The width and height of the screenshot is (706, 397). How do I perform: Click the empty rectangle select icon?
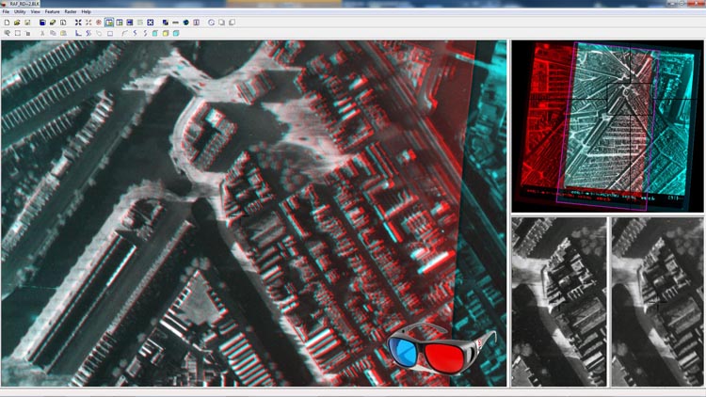[18, 33]
